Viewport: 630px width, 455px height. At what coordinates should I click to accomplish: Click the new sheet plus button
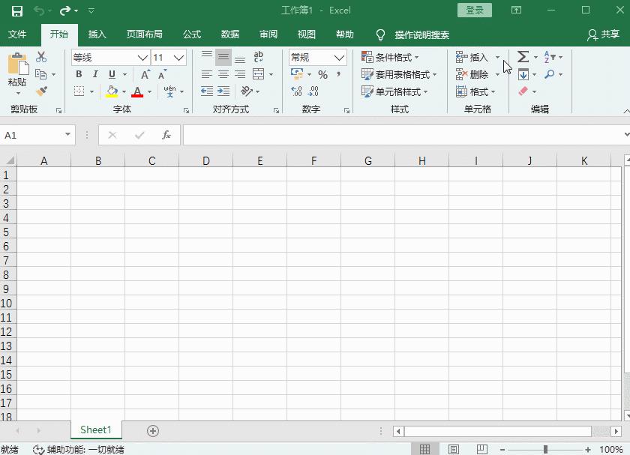(x=152, y=430)
